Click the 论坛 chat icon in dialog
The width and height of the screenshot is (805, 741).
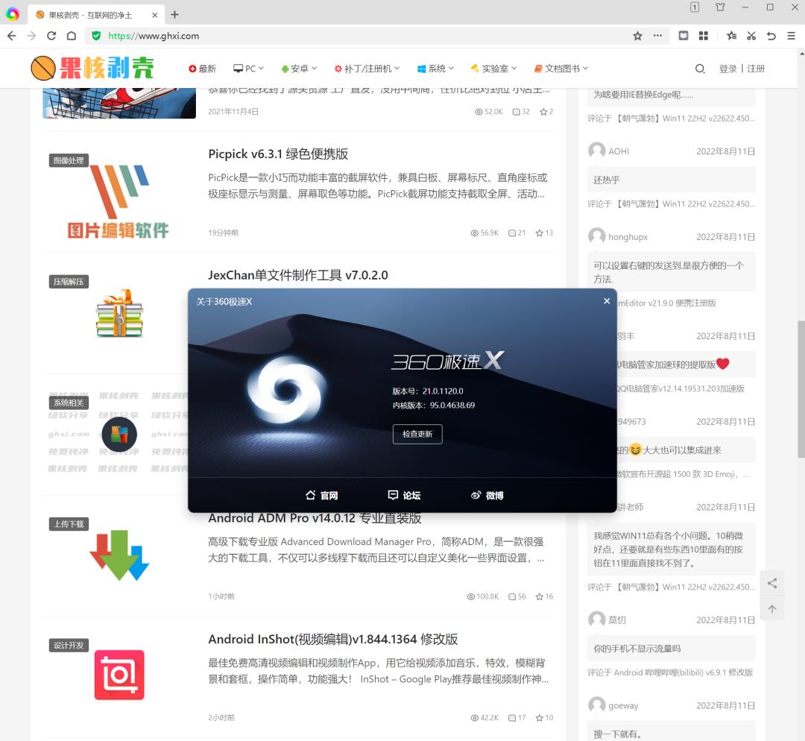(404, 495)
